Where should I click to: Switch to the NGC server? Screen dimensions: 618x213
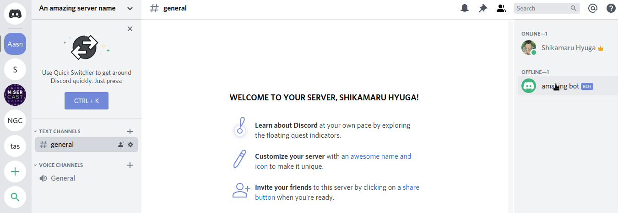[15, 121]
